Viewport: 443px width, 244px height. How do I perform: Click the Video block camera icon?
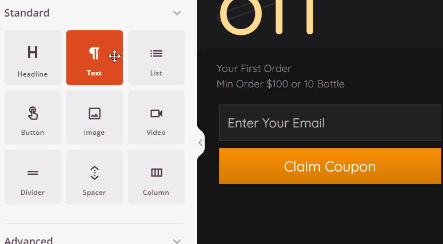[156, 113]
